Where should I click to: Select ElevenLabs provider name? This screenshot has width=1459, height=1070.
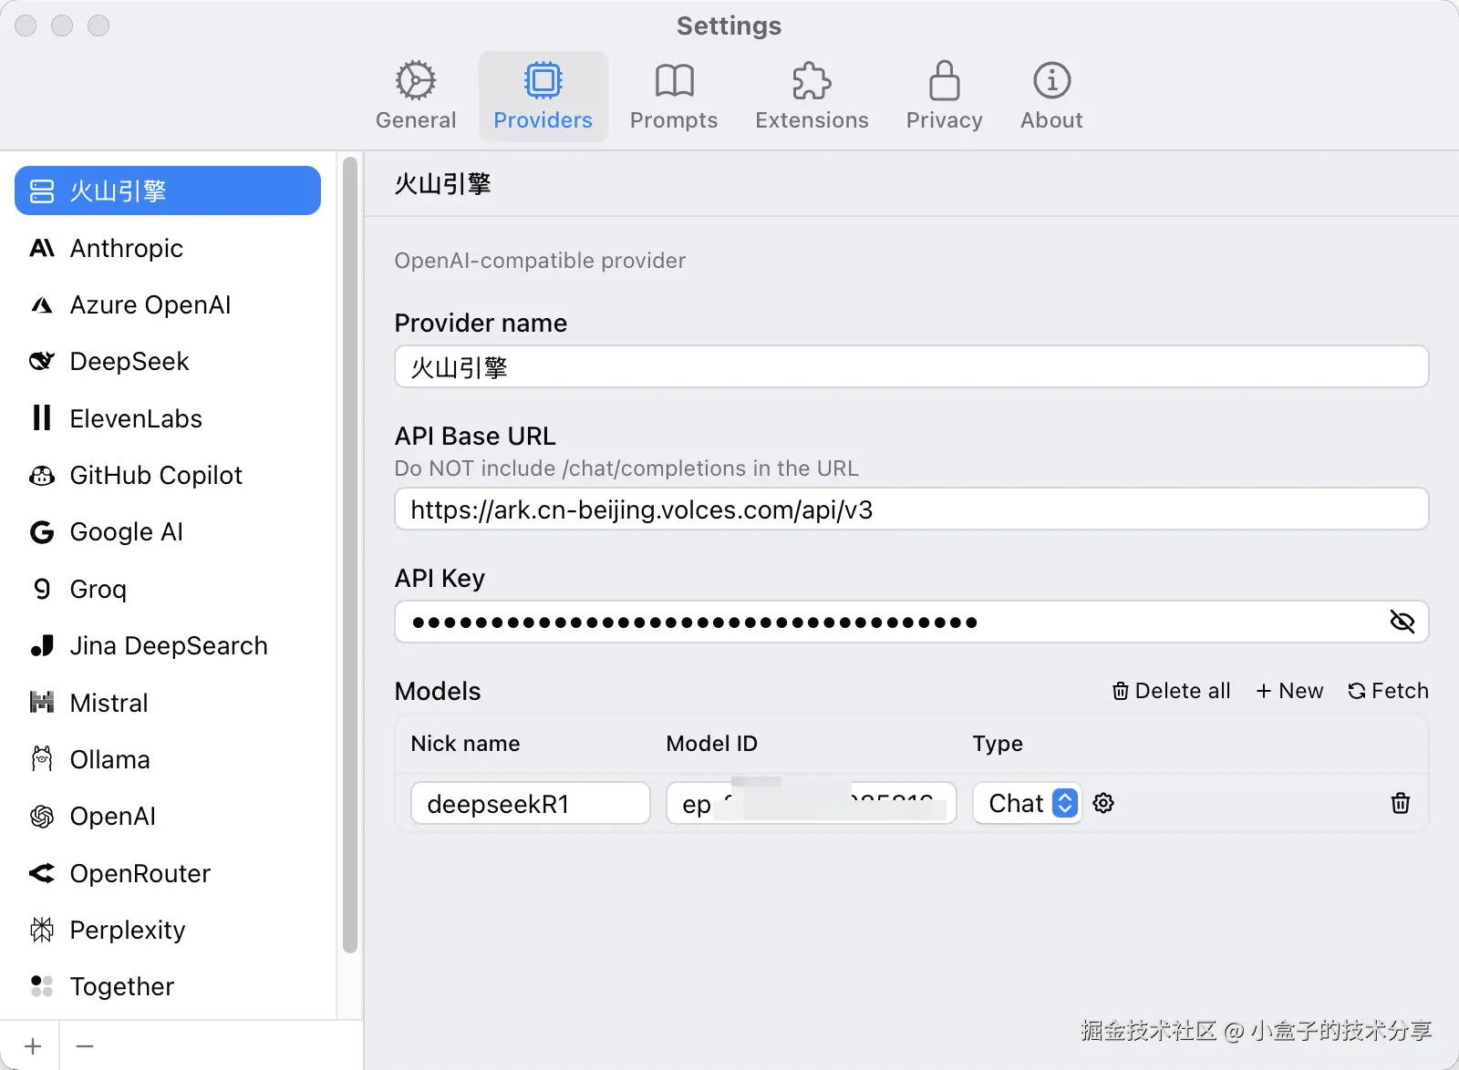[136, 418]
